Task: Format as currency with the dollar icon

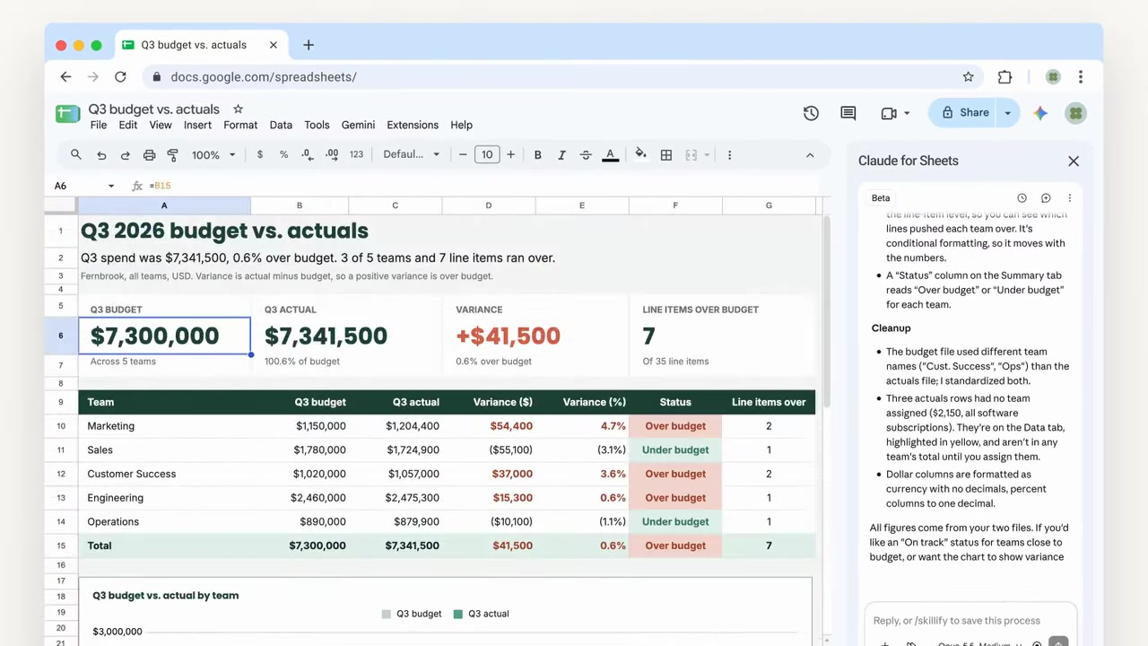Action: tap(260, 154)
